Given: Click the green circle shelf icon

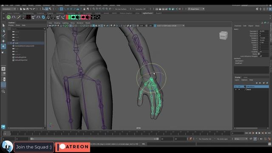Looking at the screenshot, I should click(8, 17).
